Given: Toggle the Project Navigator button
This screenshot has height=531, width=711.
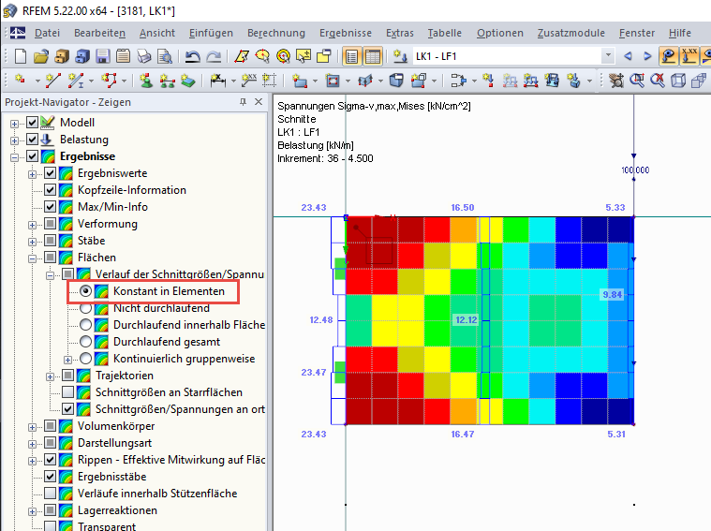Looking at the screenshot, I should [x=352, y=56].
